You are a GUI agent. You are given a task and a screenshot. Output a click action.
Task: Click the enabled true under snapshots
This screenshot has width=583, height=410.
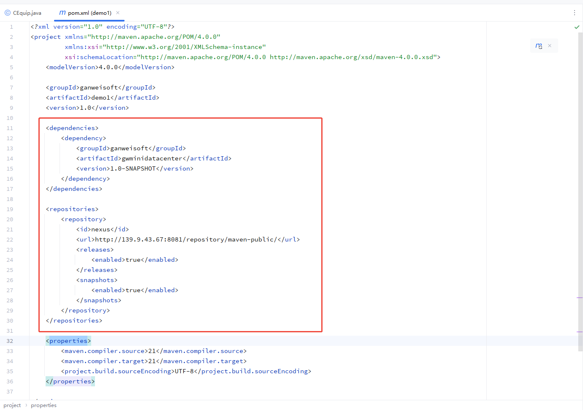point(135,290)
